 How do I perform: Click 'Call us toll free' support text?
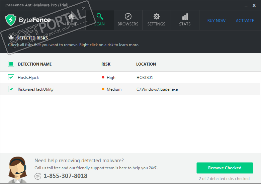tap(96, 168)
